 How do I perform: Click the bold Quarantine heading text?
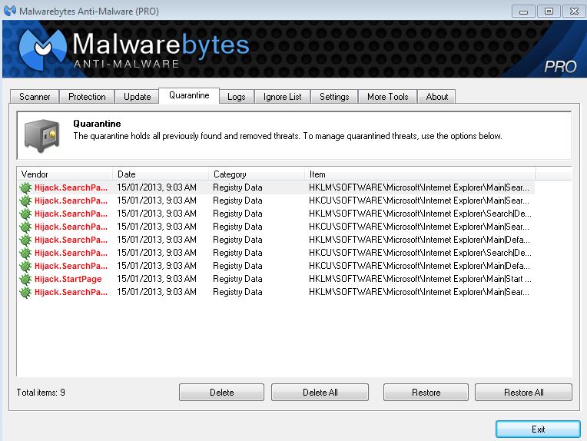pos(97,124)
